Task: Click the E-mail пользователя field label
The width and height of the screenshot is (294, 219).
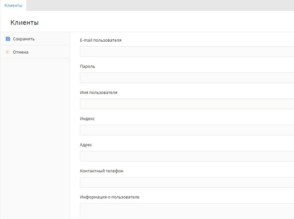Action: click(100, 40)
